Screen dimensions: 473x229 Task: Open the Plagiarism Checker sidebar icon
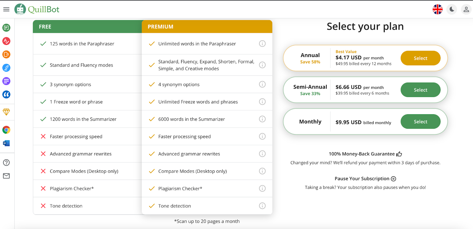6,54
